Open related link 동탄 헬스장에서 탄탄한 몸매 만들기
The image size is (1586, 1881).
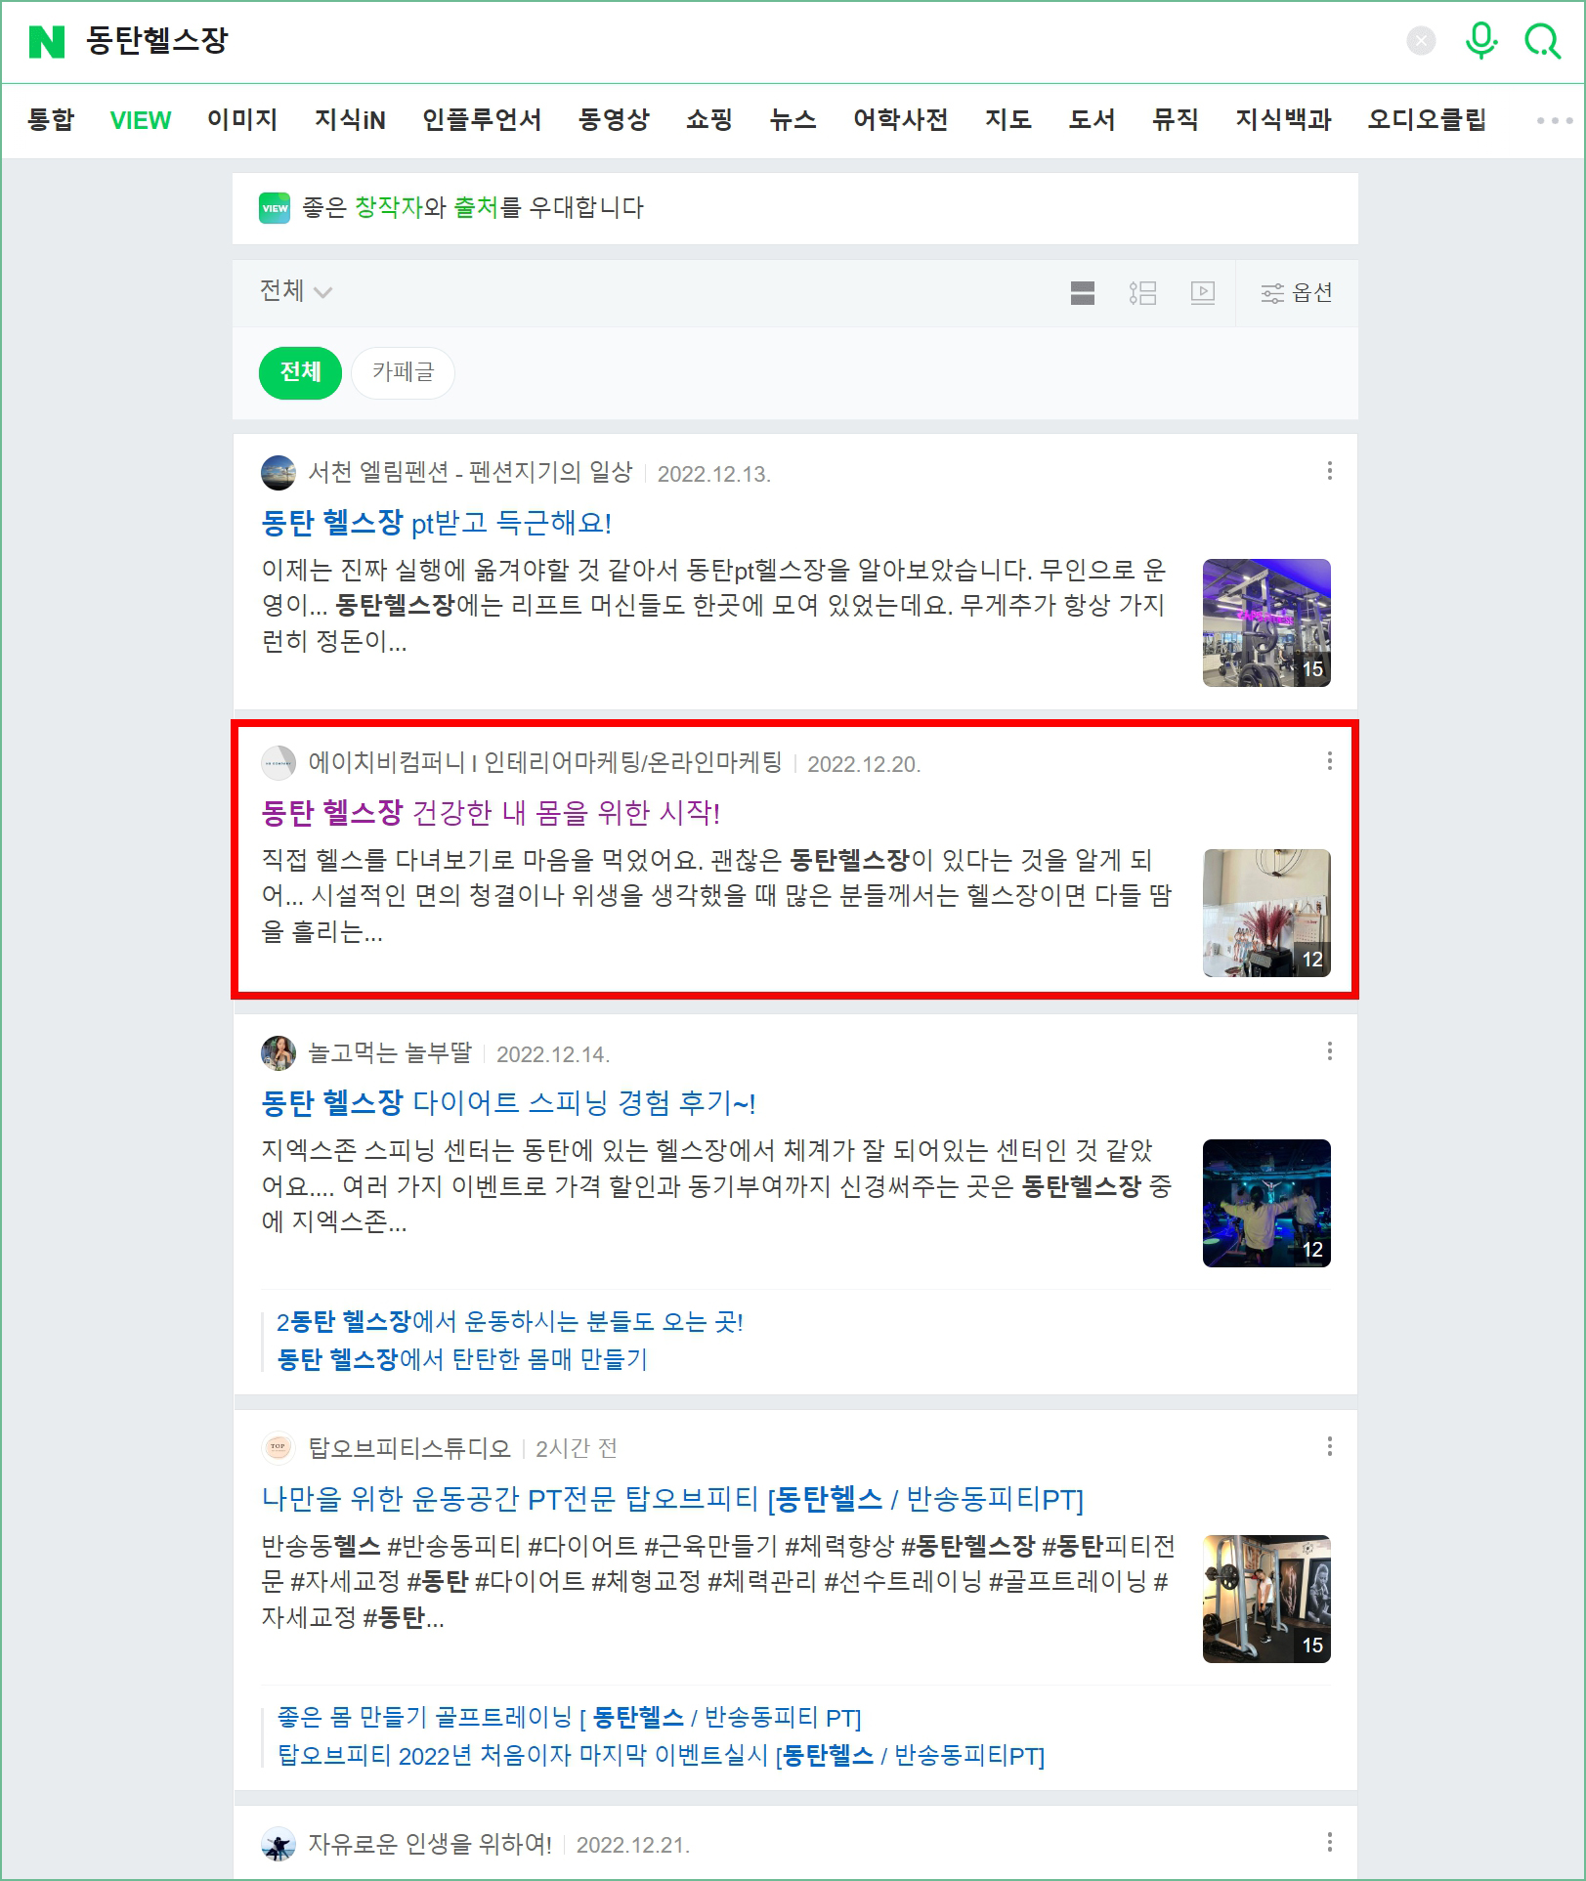coord(462,1359)
